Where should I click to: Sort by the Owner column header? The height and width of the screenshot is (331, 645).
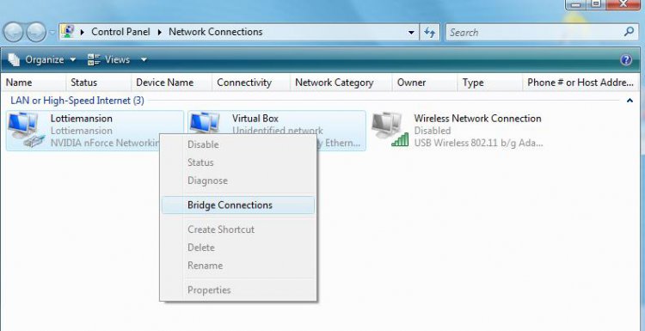tap(425, 83)
